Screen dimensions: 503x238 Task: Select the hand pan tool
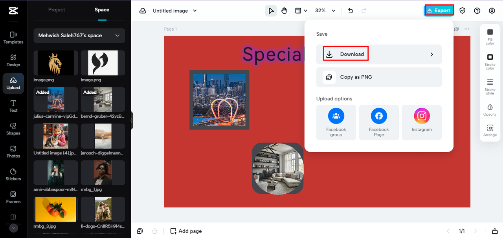[x=284, y=11]
